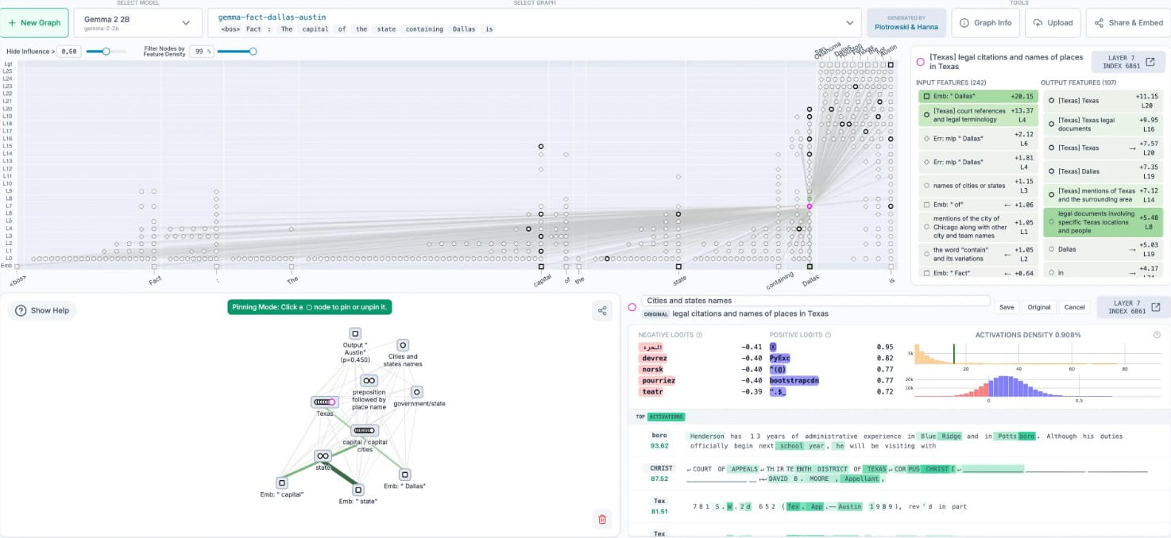Screen dimensions: 1171x538
Task: Click the pink selected node in graph
Action: tap(810, 206)
